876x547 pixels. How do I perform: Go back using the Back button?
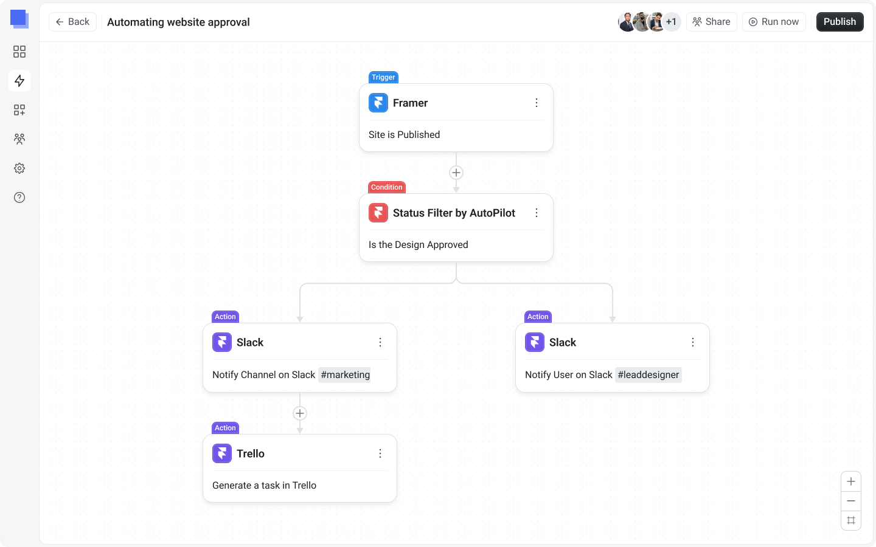[x=72, y=21]
